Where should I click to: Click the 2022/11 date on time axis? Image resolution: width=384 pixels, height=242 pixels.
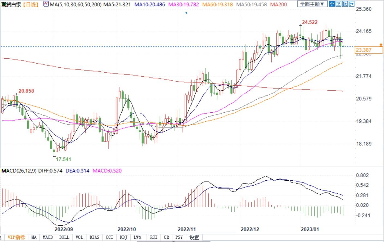[187, 229]
